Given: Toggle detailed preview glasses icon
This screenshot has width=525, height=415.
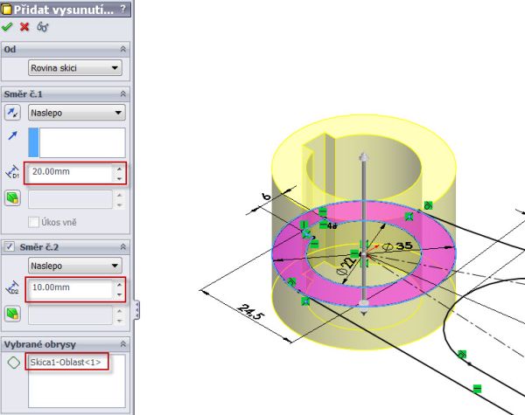Looking at the screenshot, I should [x=42, y=27].
